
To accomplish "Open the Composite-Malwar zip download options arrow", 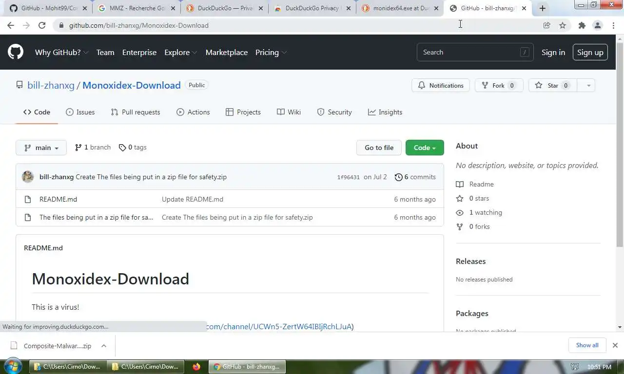I will pyautogui.click(x=103, y=346).
